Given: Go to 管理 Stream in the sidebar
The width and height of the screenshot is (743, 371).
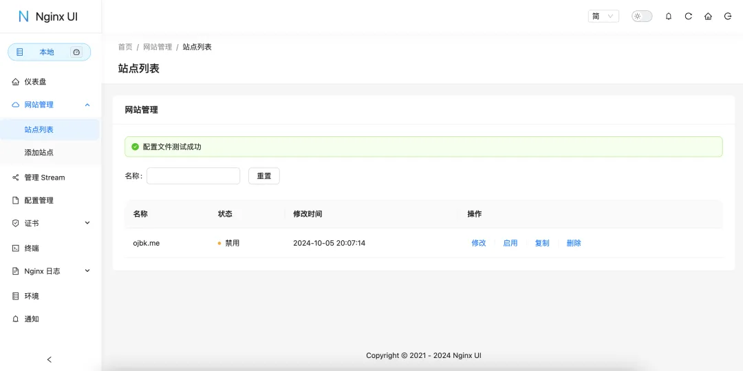Looking at the screenshot, I should point(44,178).
